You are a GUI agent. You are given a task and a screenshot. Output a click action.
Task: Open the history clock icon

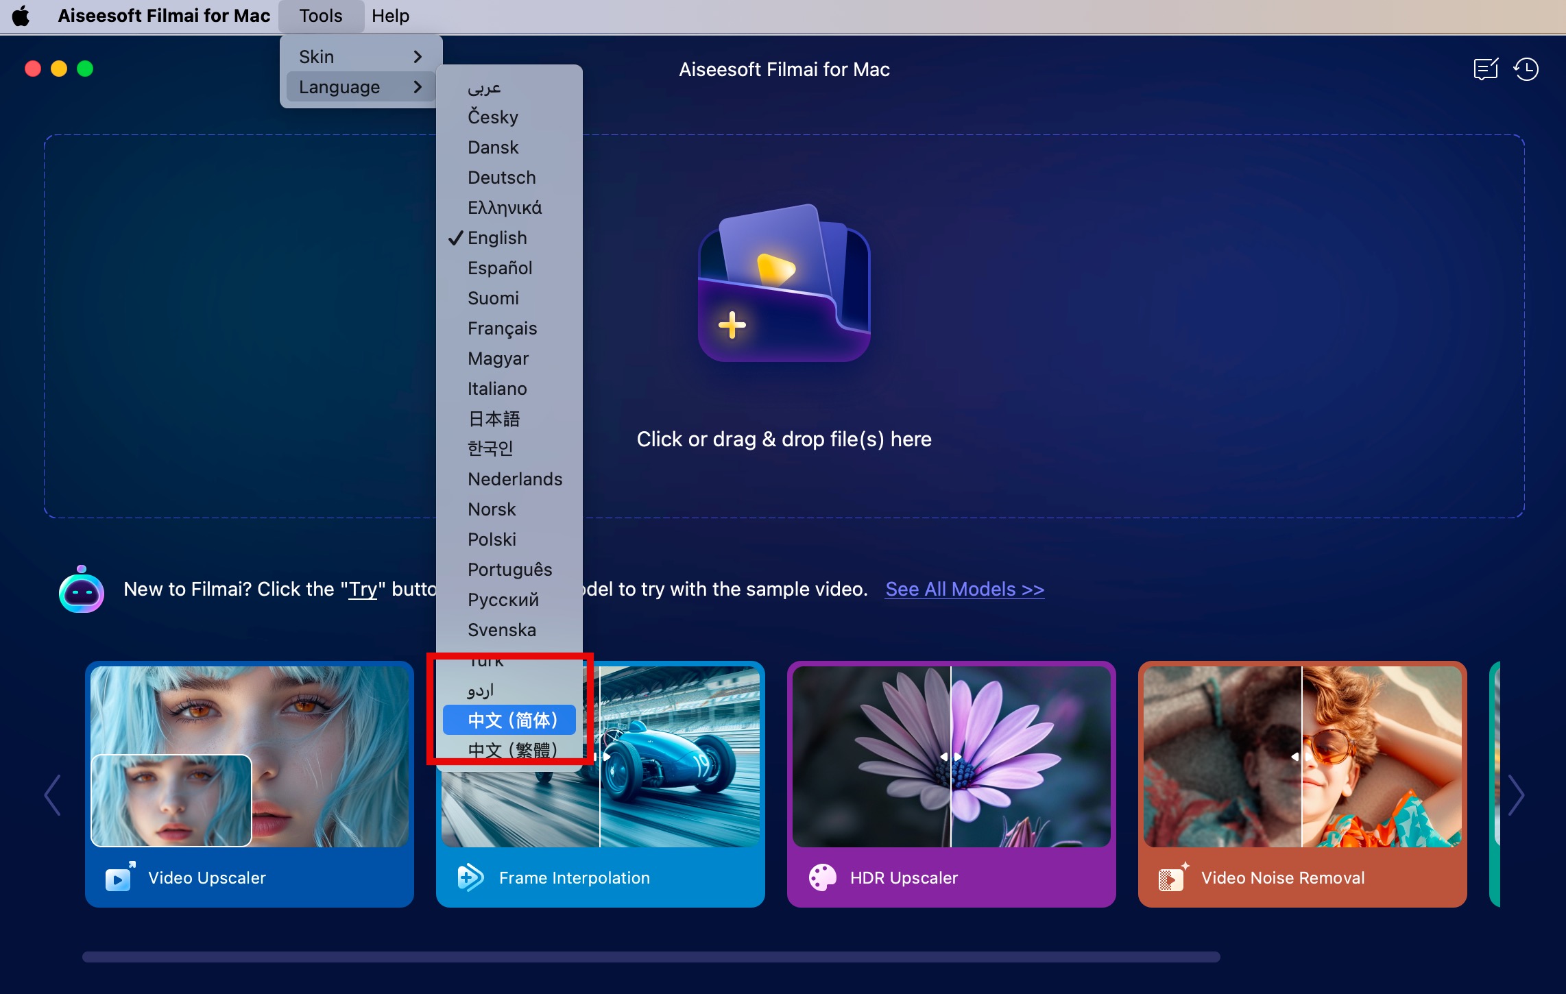coord(1526,69)
